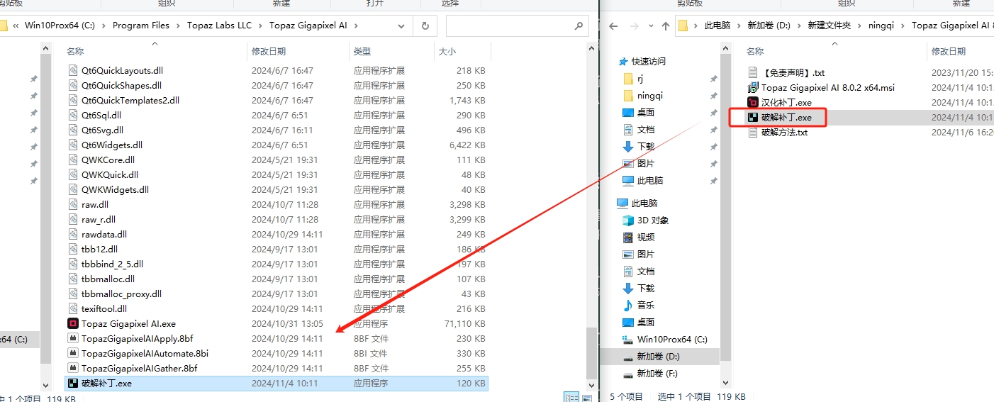The image size is (994, 402).
Task: Click 破解补丁.exe icon in left window
Action: 73,384
